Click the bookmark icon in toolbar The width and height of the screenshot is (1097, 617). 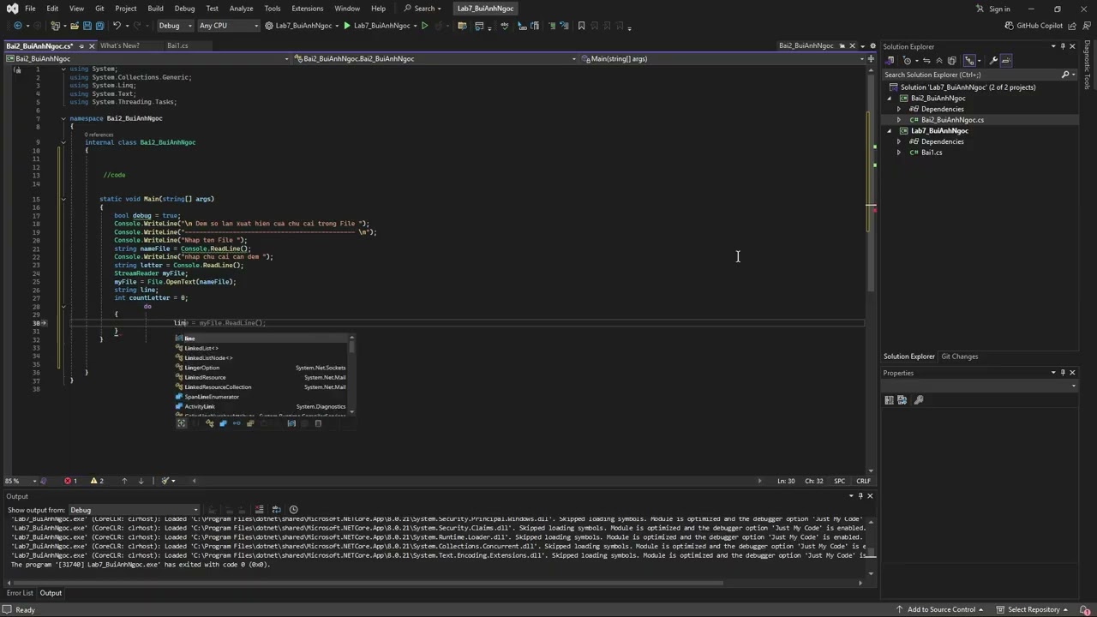(x=581, y=26)
